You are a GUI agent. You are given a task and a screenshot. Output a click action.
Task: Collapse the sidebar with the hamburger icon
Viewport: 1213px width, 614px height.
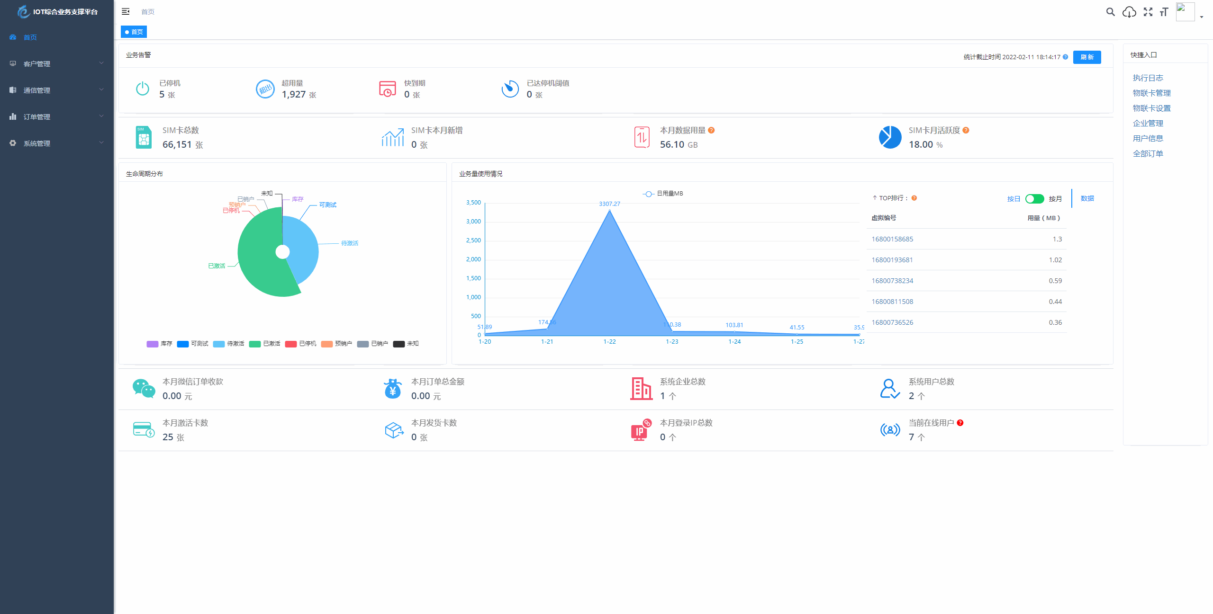126,11
